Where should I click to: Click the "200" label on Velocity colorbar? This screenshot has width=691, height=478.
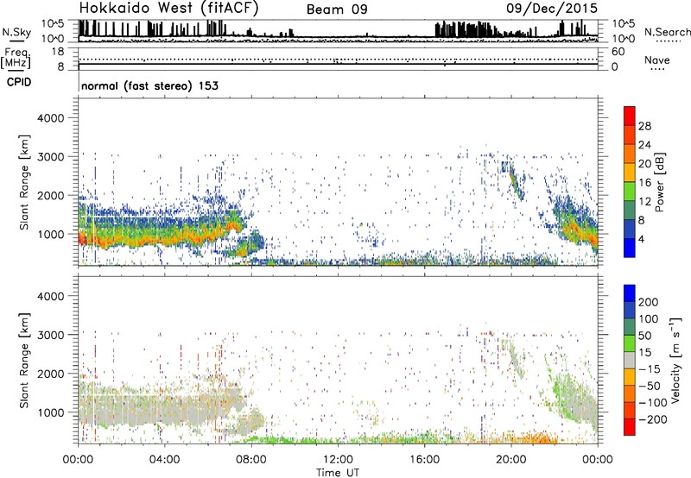pos(649,302)
